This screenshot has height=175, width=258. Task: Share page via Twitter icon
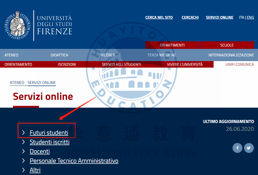pos(249,148)
